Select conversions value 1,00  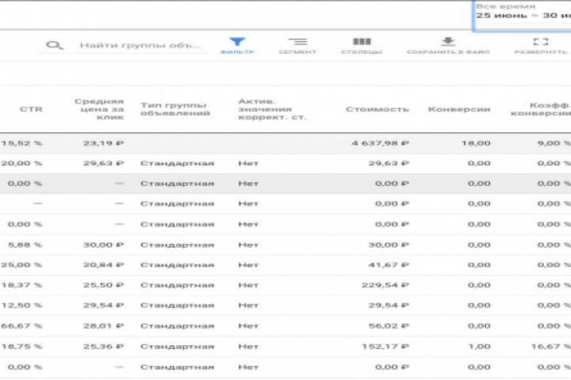(479, 346)
